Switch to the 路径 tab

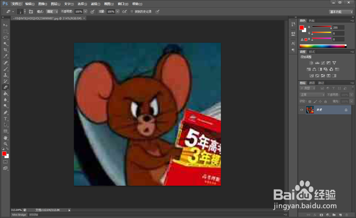coord(321,83)
